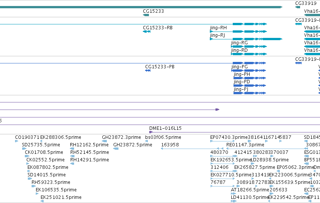The width and height of the screenshot is (320, 203).
Task: Open the SD14015.5prime EST label
Action: [x=47, y=175]
